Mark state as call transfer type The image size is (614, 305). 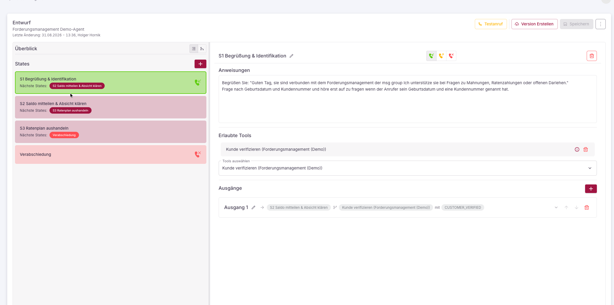pos(441,56)
